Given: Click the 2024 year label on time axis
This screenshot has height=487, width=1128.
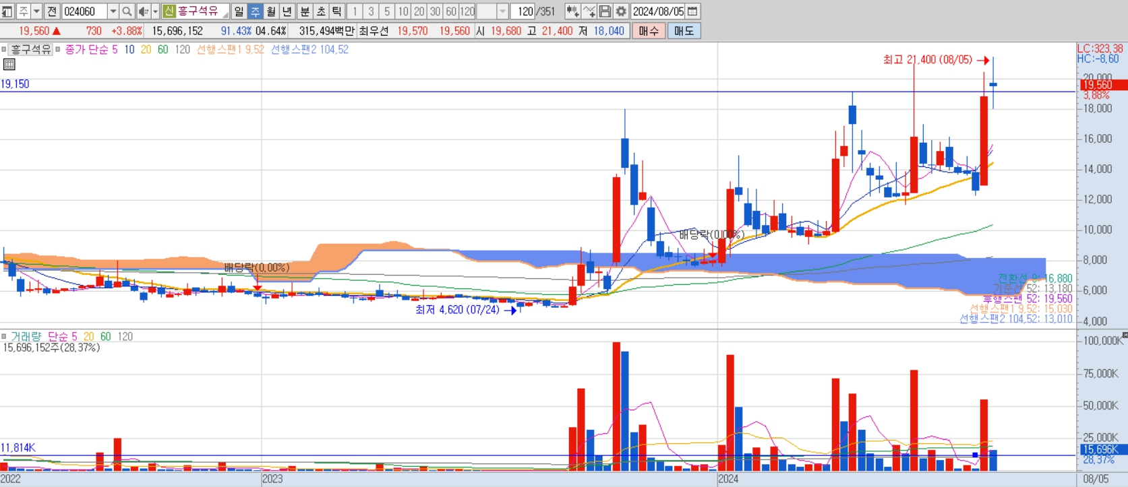Looking at the screenshot, I should [x=728, y=479].
